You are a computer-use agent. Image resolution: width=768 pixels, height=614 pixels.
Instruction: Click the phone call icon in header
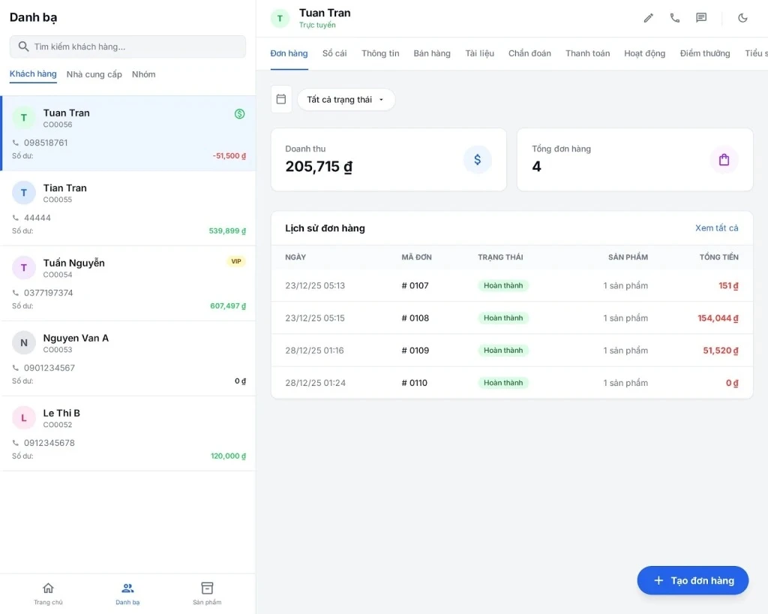675,18
